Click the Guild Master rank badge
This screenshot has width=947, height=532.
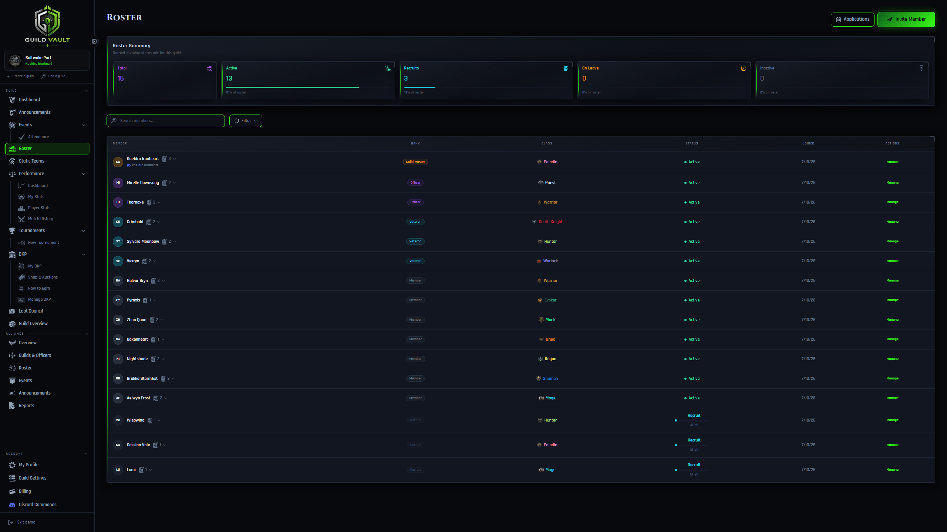tap(415, 162)
